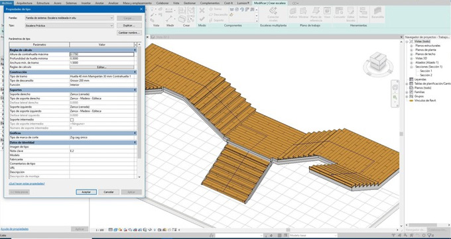This screenshot has width=451, height=239.
Task: Click the Duplicar button
Action: (129, 26)
